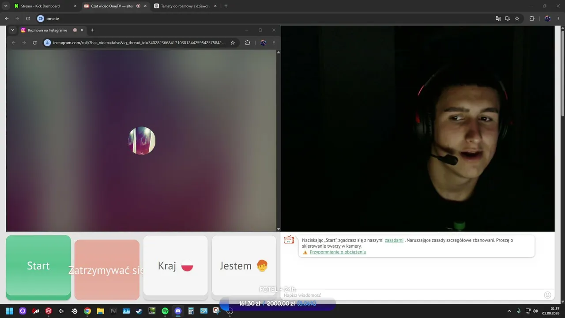Launch Steam from the taskbar
This screenshot has width=565, height=318.
[139, 311]
